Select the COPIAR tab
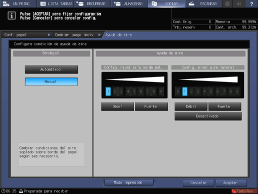 167,3
